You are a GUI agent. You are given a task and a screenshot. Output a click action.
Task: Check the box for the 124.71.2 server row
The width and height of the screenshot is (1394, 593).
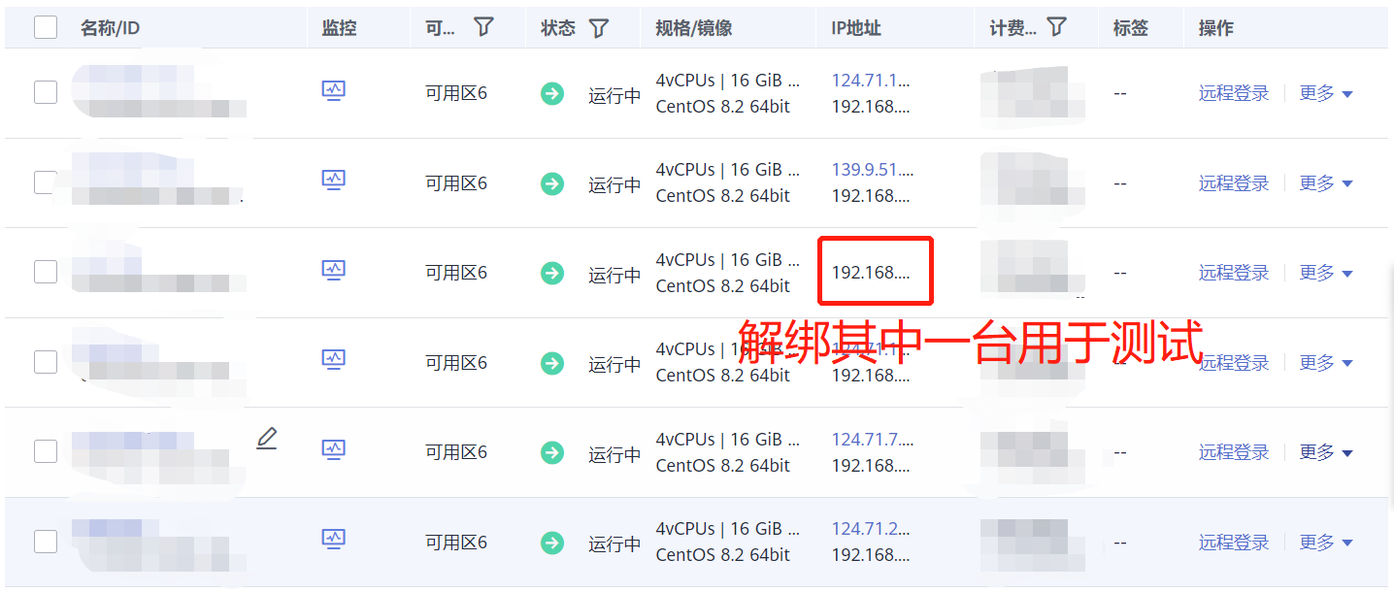(46, 542)
